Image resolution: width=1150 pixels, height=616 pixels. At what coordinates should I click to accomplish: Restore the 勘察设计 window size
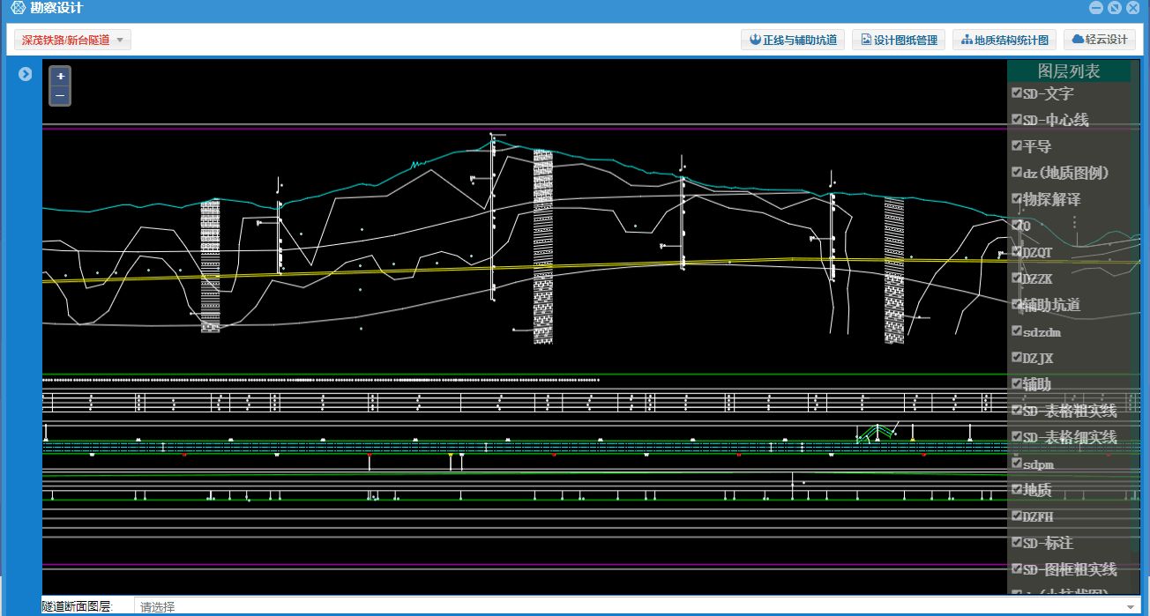pos(1115,8)
